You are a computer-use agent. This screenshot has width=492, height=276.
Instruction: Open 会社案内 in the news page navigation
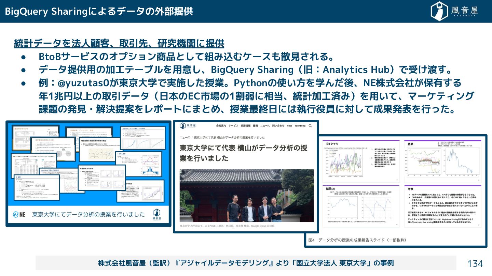(x=221, y=126)
